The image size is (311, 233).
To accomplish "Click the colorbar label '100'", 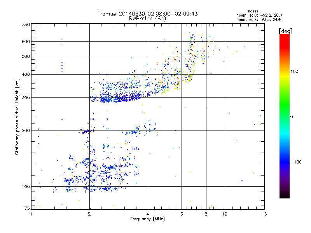I will tap(294, 71).
